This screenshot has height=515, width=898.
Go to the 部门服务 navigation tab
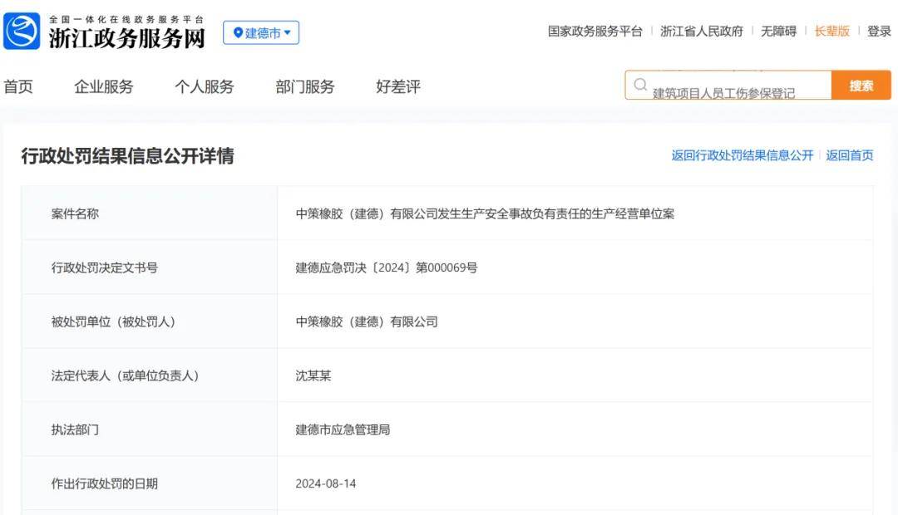[305, 86]
